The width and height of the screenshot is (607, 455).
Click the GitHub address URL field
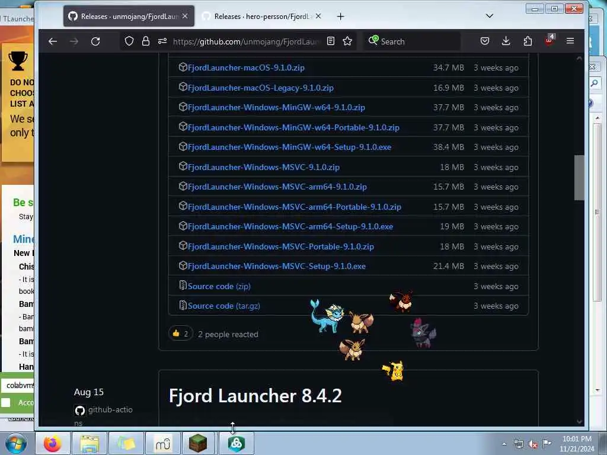coord(247,41)
